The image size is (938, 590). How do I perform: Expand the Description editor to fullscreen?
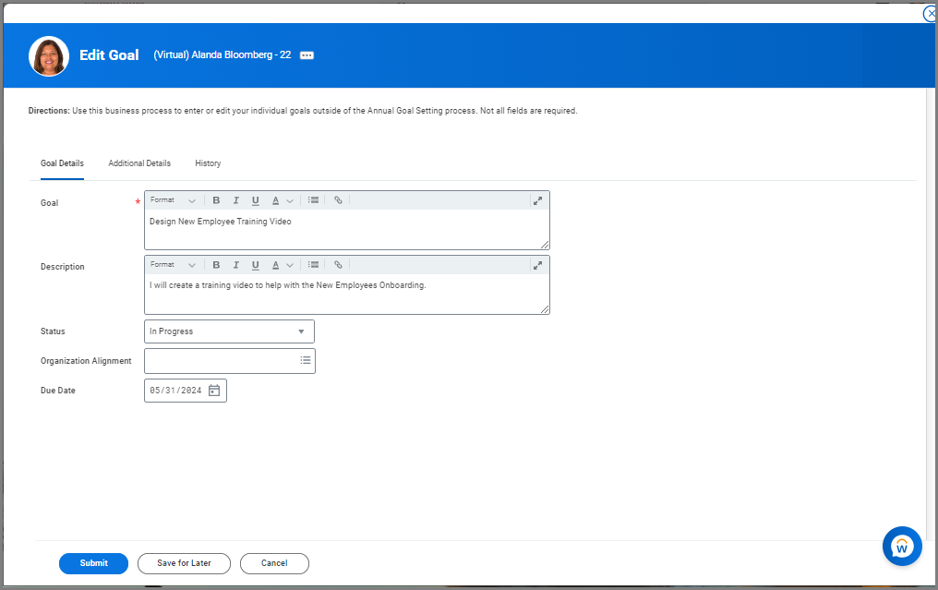(537, 265)
